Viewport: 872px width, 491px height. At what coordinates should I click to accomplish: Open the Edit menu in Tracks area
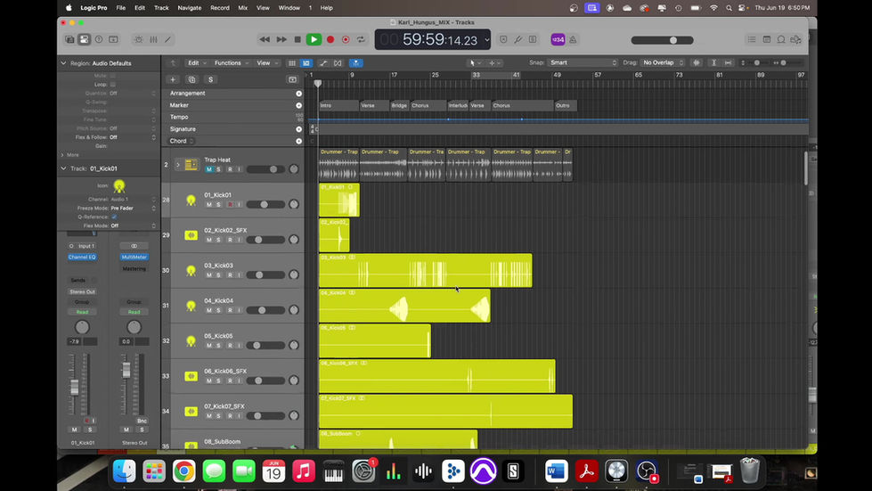coord(197,63)
